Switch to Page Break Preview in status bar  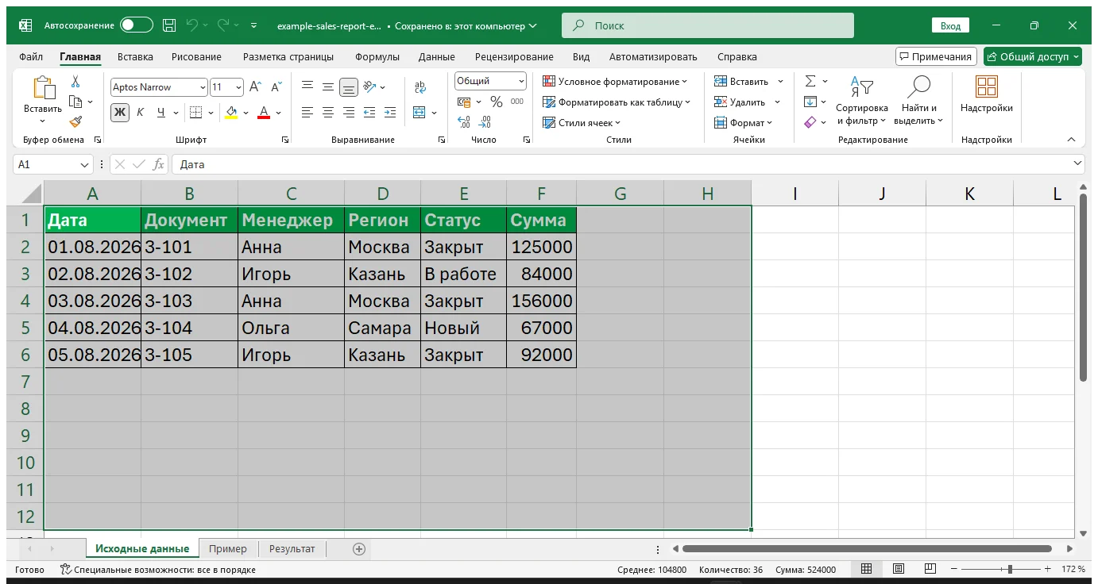(x=929, y=569)
